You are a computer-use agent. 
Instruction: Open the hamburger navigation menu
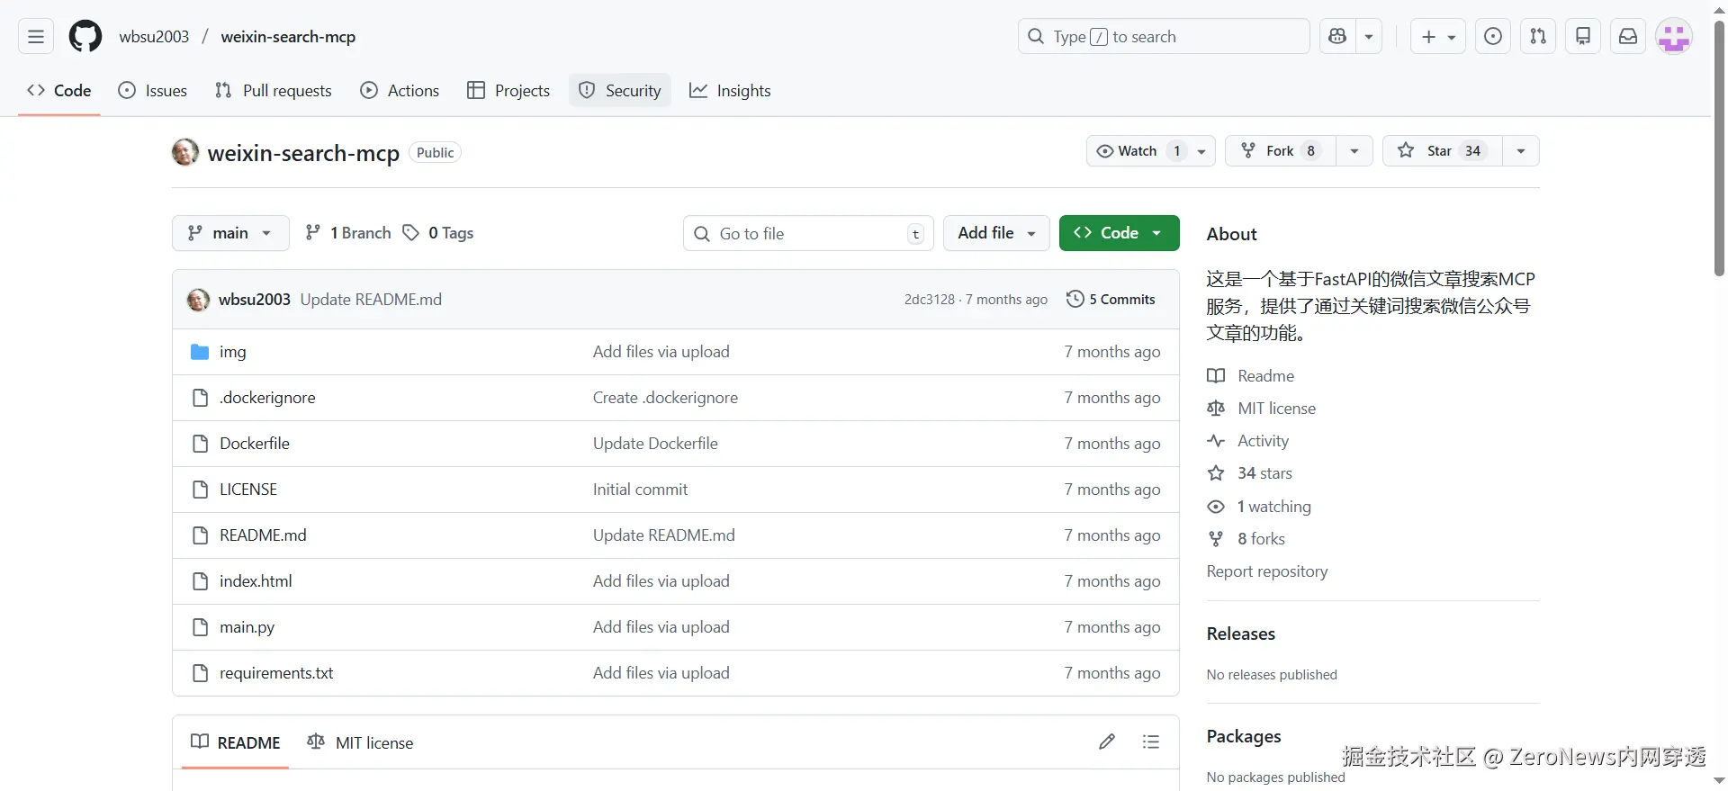(36, 37)
